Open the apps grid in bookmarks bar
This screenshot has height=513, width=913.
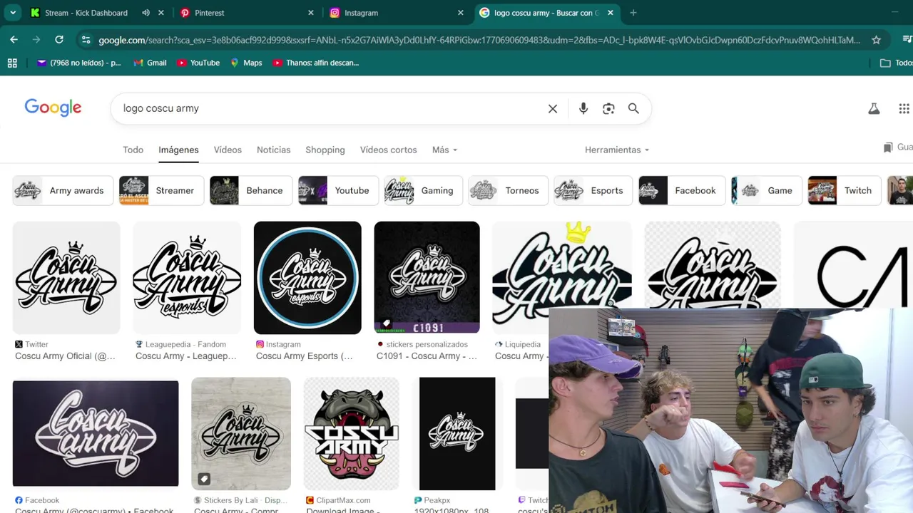(x=12, y=63)
